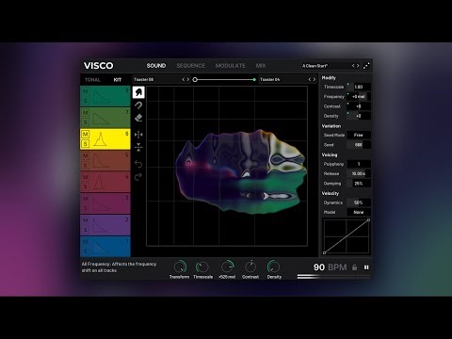Screen dimensions: 452x339
Task: Switch to the MIX tab
Action: click(x=261, y=66)
